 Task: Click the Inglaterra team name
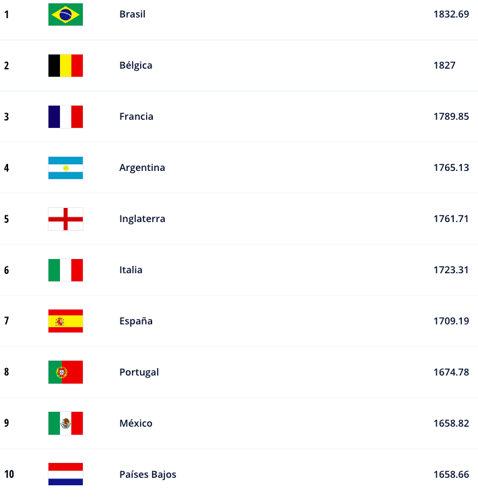click(142, 219)
